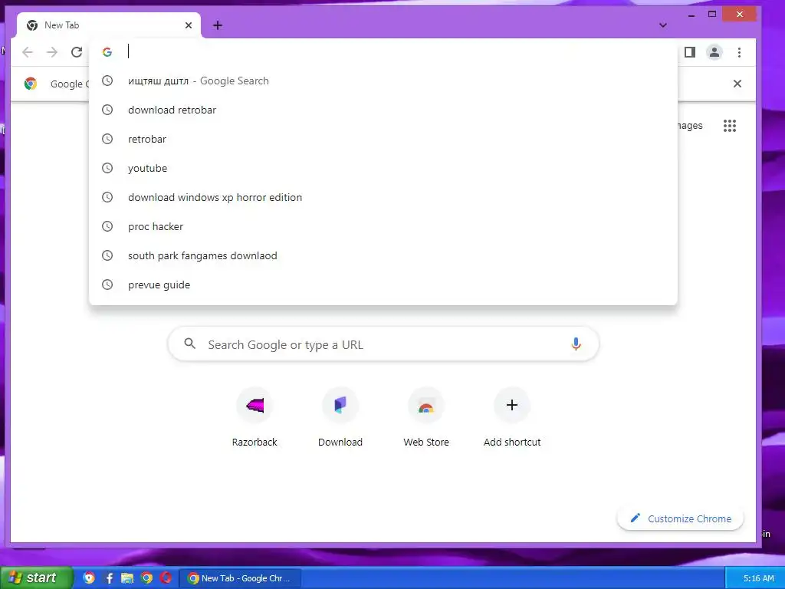This screenshot has width=785, height=589.
Task: Click the browser forward arrow
Action: click(52, 52)
